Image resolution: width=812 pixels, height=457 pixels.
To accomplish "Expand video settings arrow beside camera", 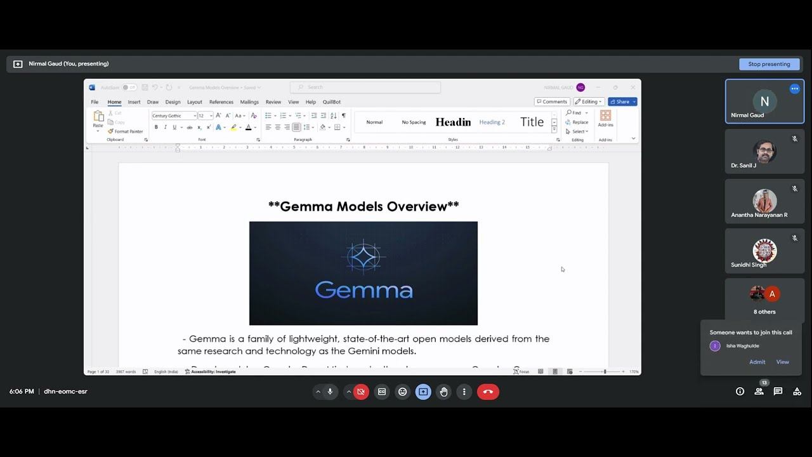I will click(x=348, y=392).
